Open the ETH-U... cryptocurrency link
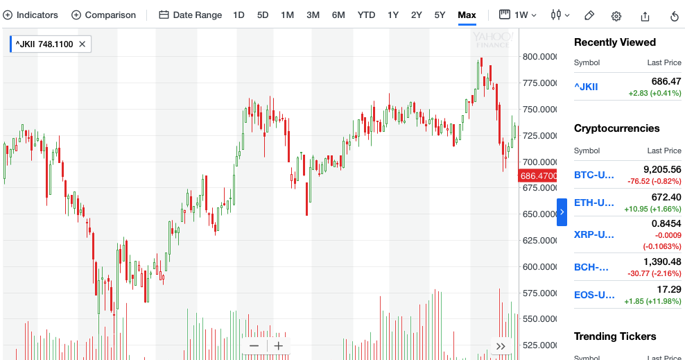The width and height of the screenshot is (685, 360). (x=594, y=203)
